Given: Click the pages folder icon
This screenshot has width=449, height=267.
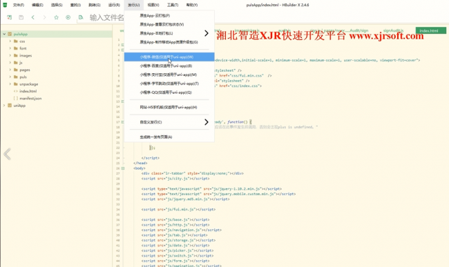Looking at the screenshot, I should [x=16, y=70].
